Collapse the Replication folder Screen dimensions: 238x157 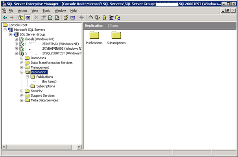coord(22,72)
